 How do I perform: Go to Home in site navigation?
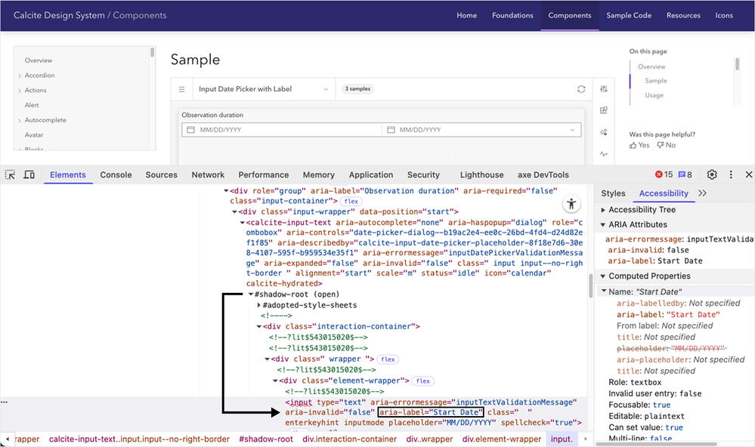(x=466, y=15)
